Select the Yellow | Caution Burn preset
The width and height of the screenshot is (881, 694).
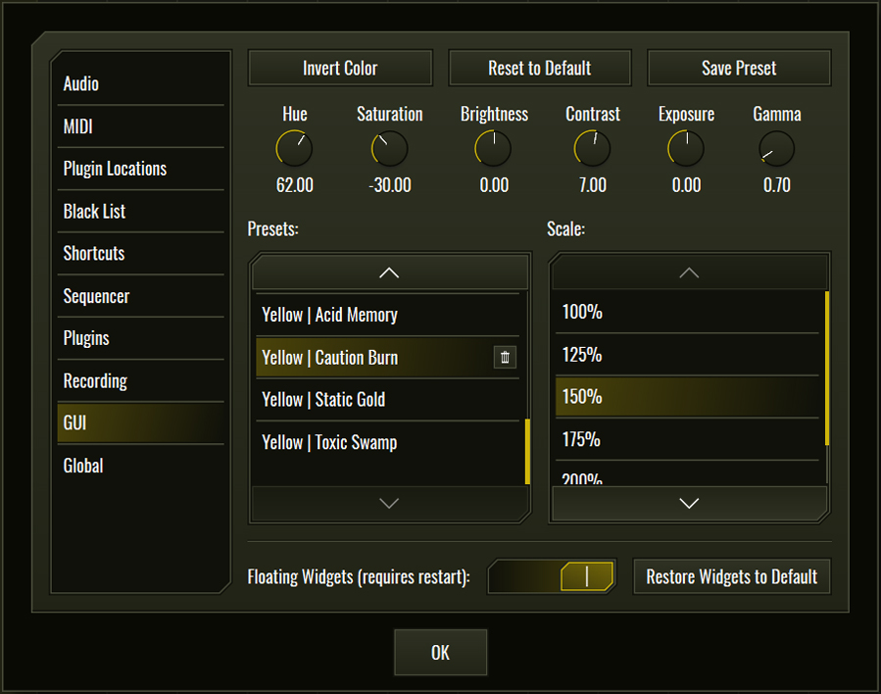point(387,358)
